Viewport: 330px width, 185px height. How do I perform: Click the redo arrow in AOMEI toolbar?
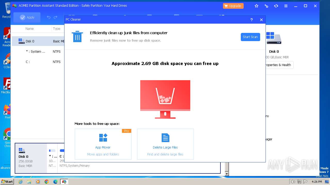pos(55,17)
